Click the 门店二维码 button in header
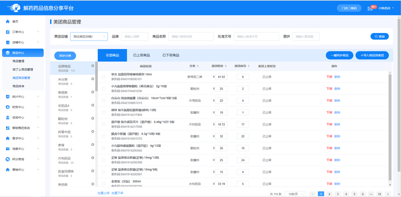Screen dimensions: 401x197 (x=349, y=8)
